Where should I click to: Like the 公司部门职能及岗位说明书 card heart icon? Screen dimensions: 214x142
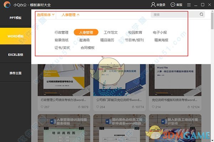(97, 107)
